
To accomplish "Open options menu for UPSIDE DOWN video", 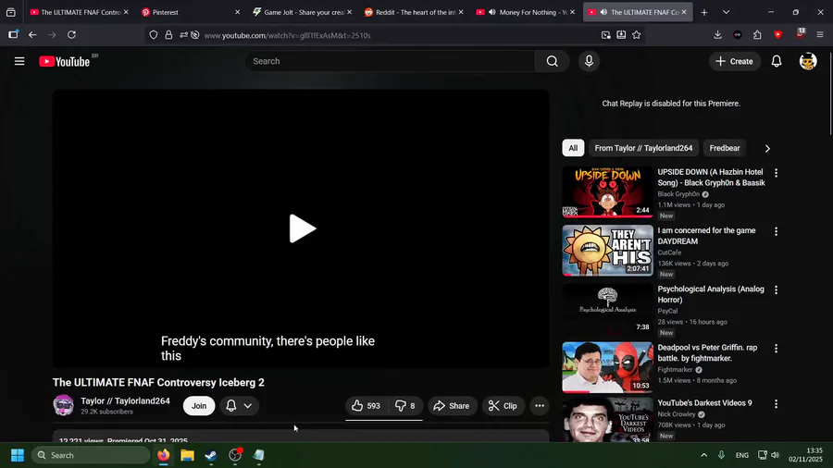I will pos(777,173).
